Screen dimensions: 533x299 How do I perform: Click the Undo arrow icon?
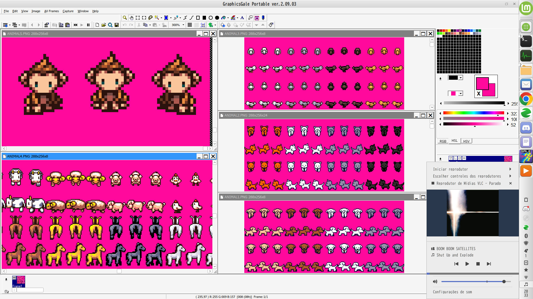pyautogui.click(x=125, y=25)
